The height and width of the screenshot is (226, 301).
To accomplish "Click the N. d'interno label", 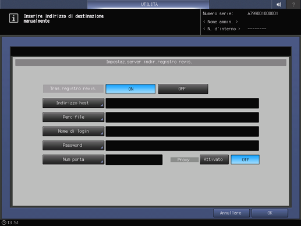I will (222, 29).
